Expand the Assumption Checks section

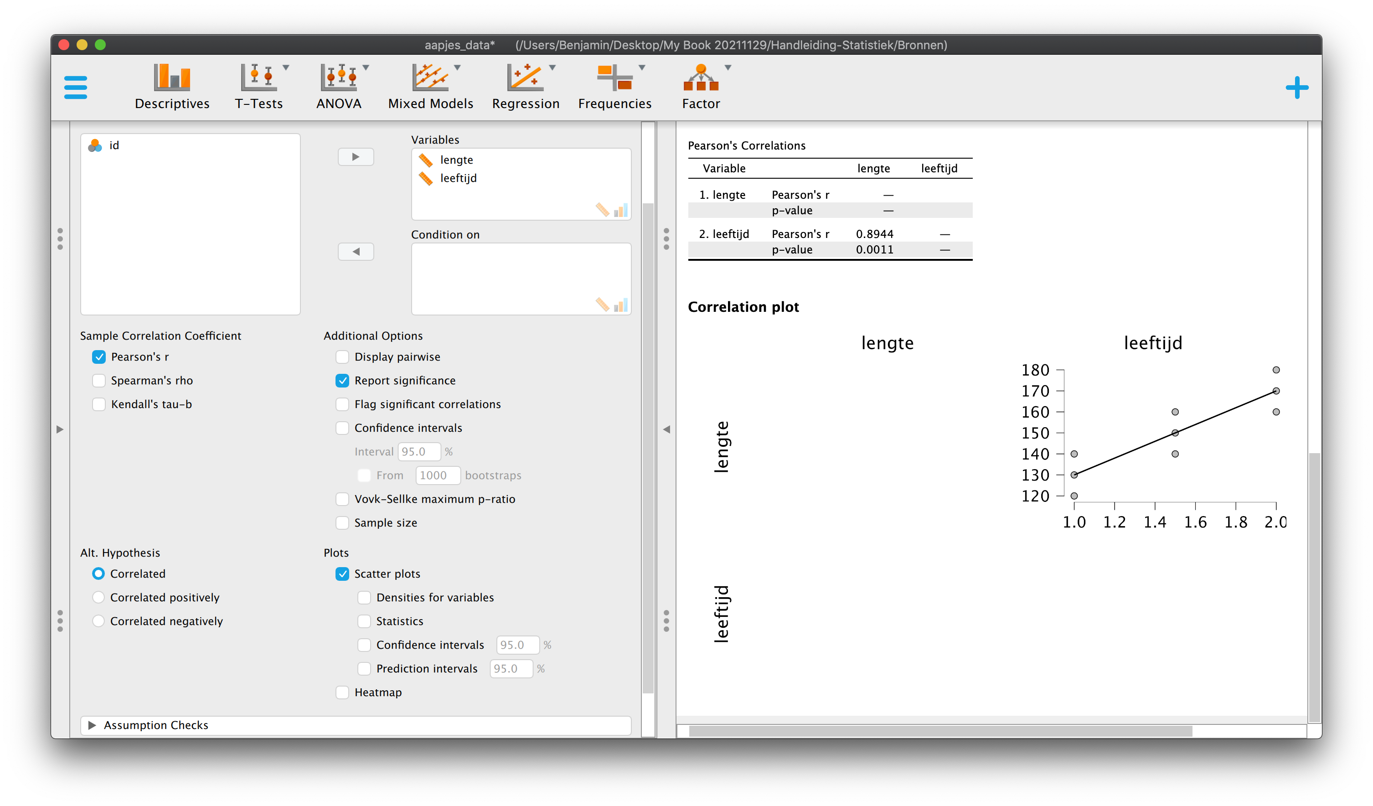(356, 725)
